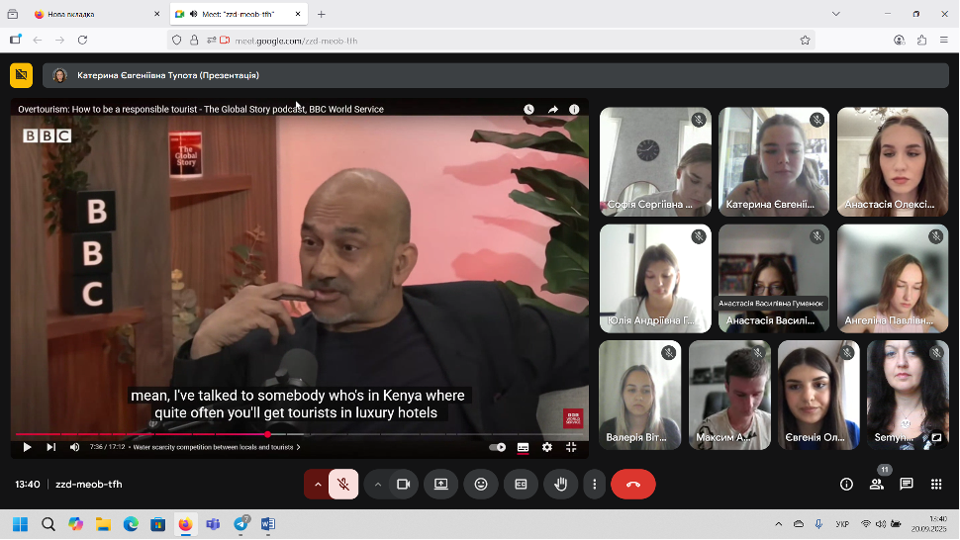Open the meeting chat panel
This screenshot has height=540, width=960.
pyautogui.click(x=906, y=485)
